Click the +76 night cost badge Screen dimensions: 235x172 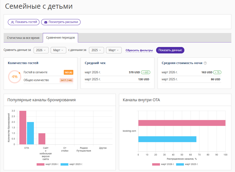pyautogui.click(x=217, y=72)
